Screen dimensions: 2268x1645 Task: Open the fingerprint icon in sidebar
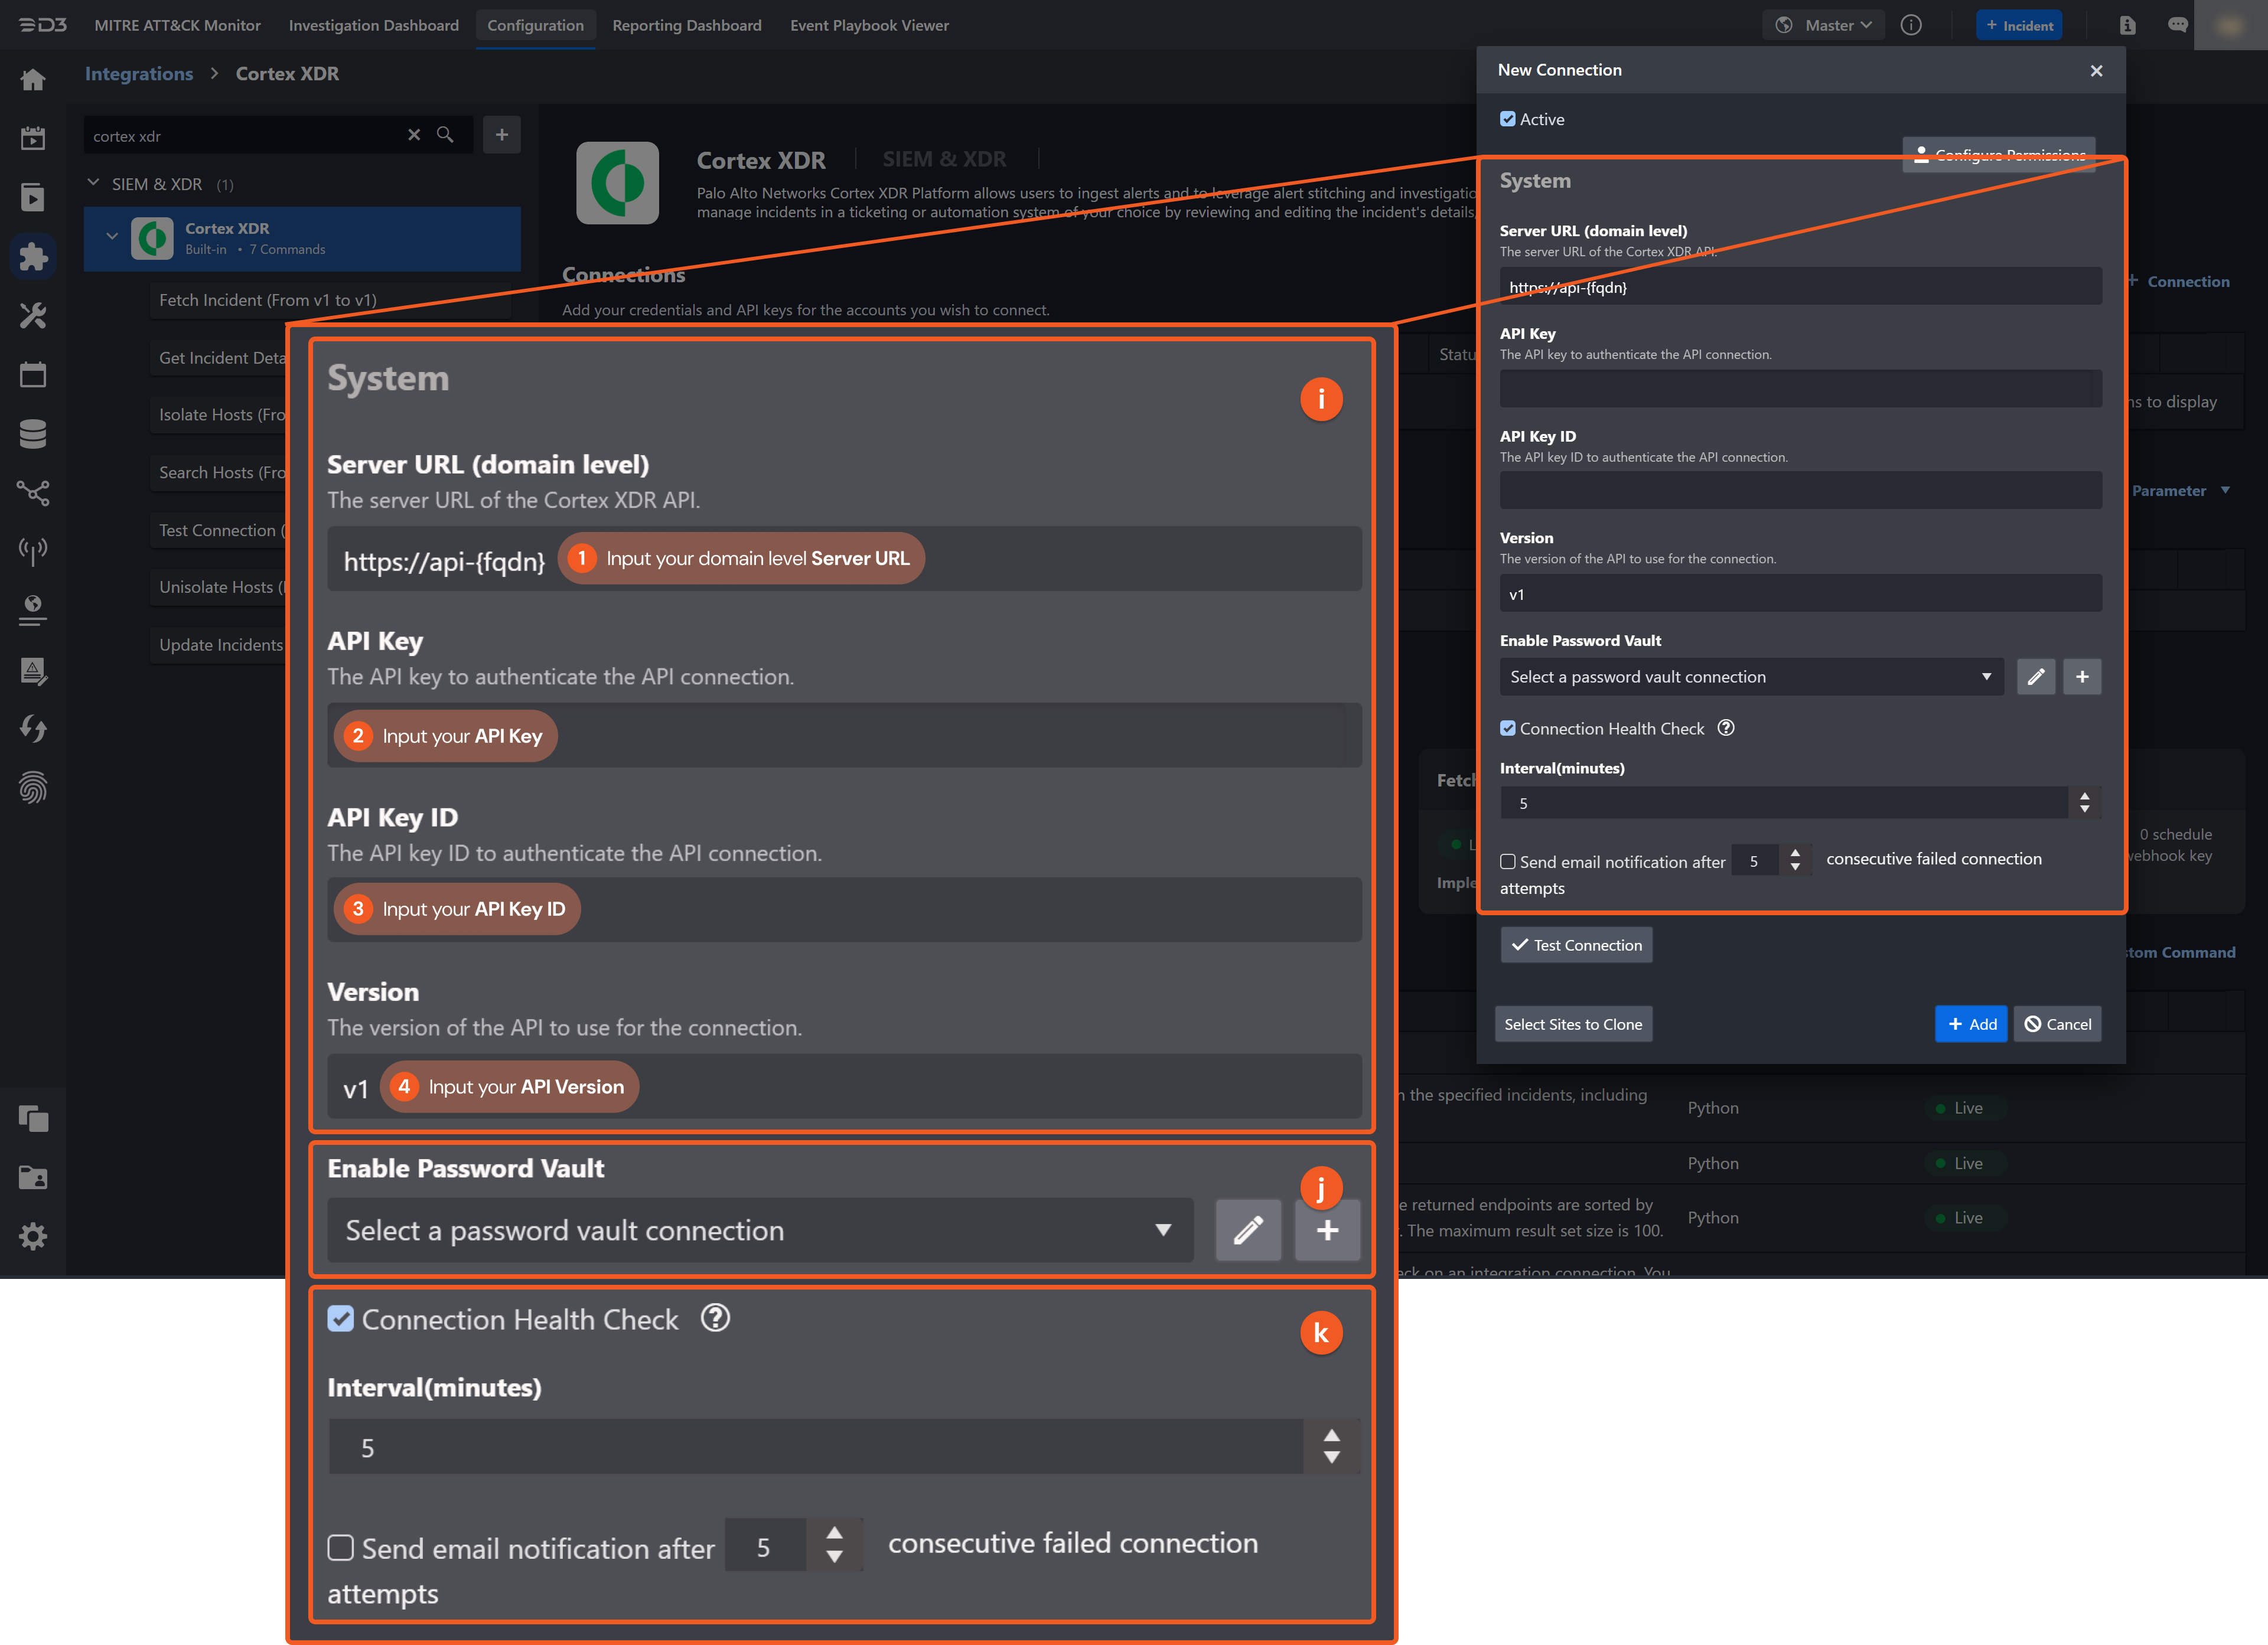[x=33, y=788]
